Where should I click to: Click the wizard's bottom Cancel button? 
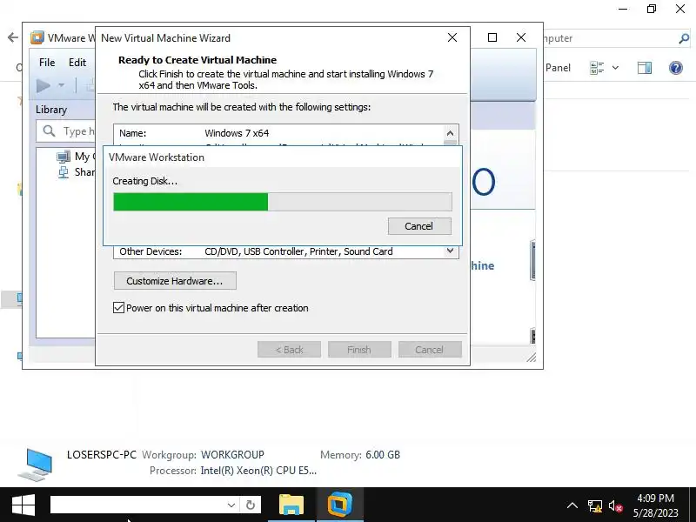click(x=430, y=350)
